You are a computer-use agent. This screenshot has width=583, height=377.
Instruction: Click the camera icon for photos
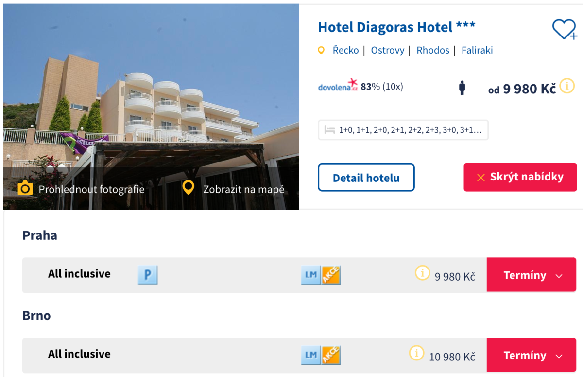[25, 188]
